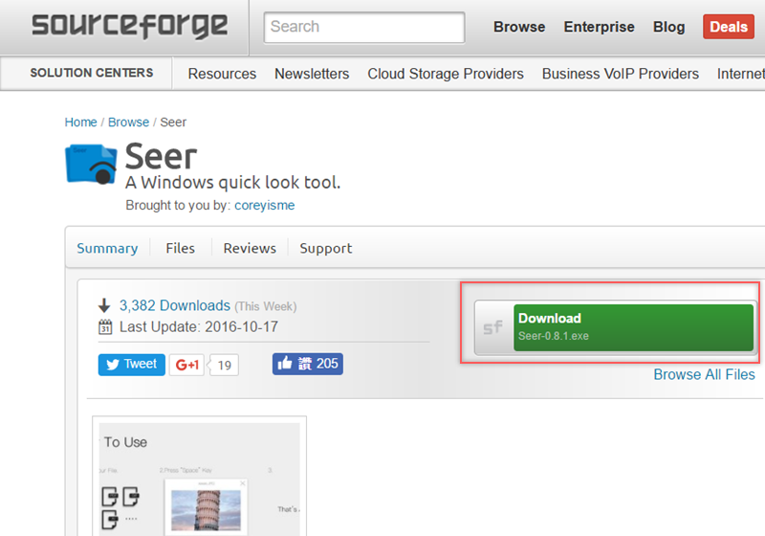Open Browse All Files link
This screenshot has height=536, width=765.
coord(704,374)
